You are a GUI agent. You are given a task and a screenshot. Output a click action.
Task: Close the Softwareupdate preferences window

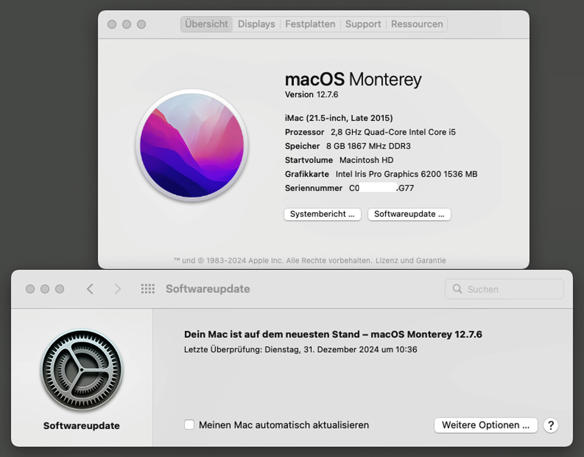(30, 289)
